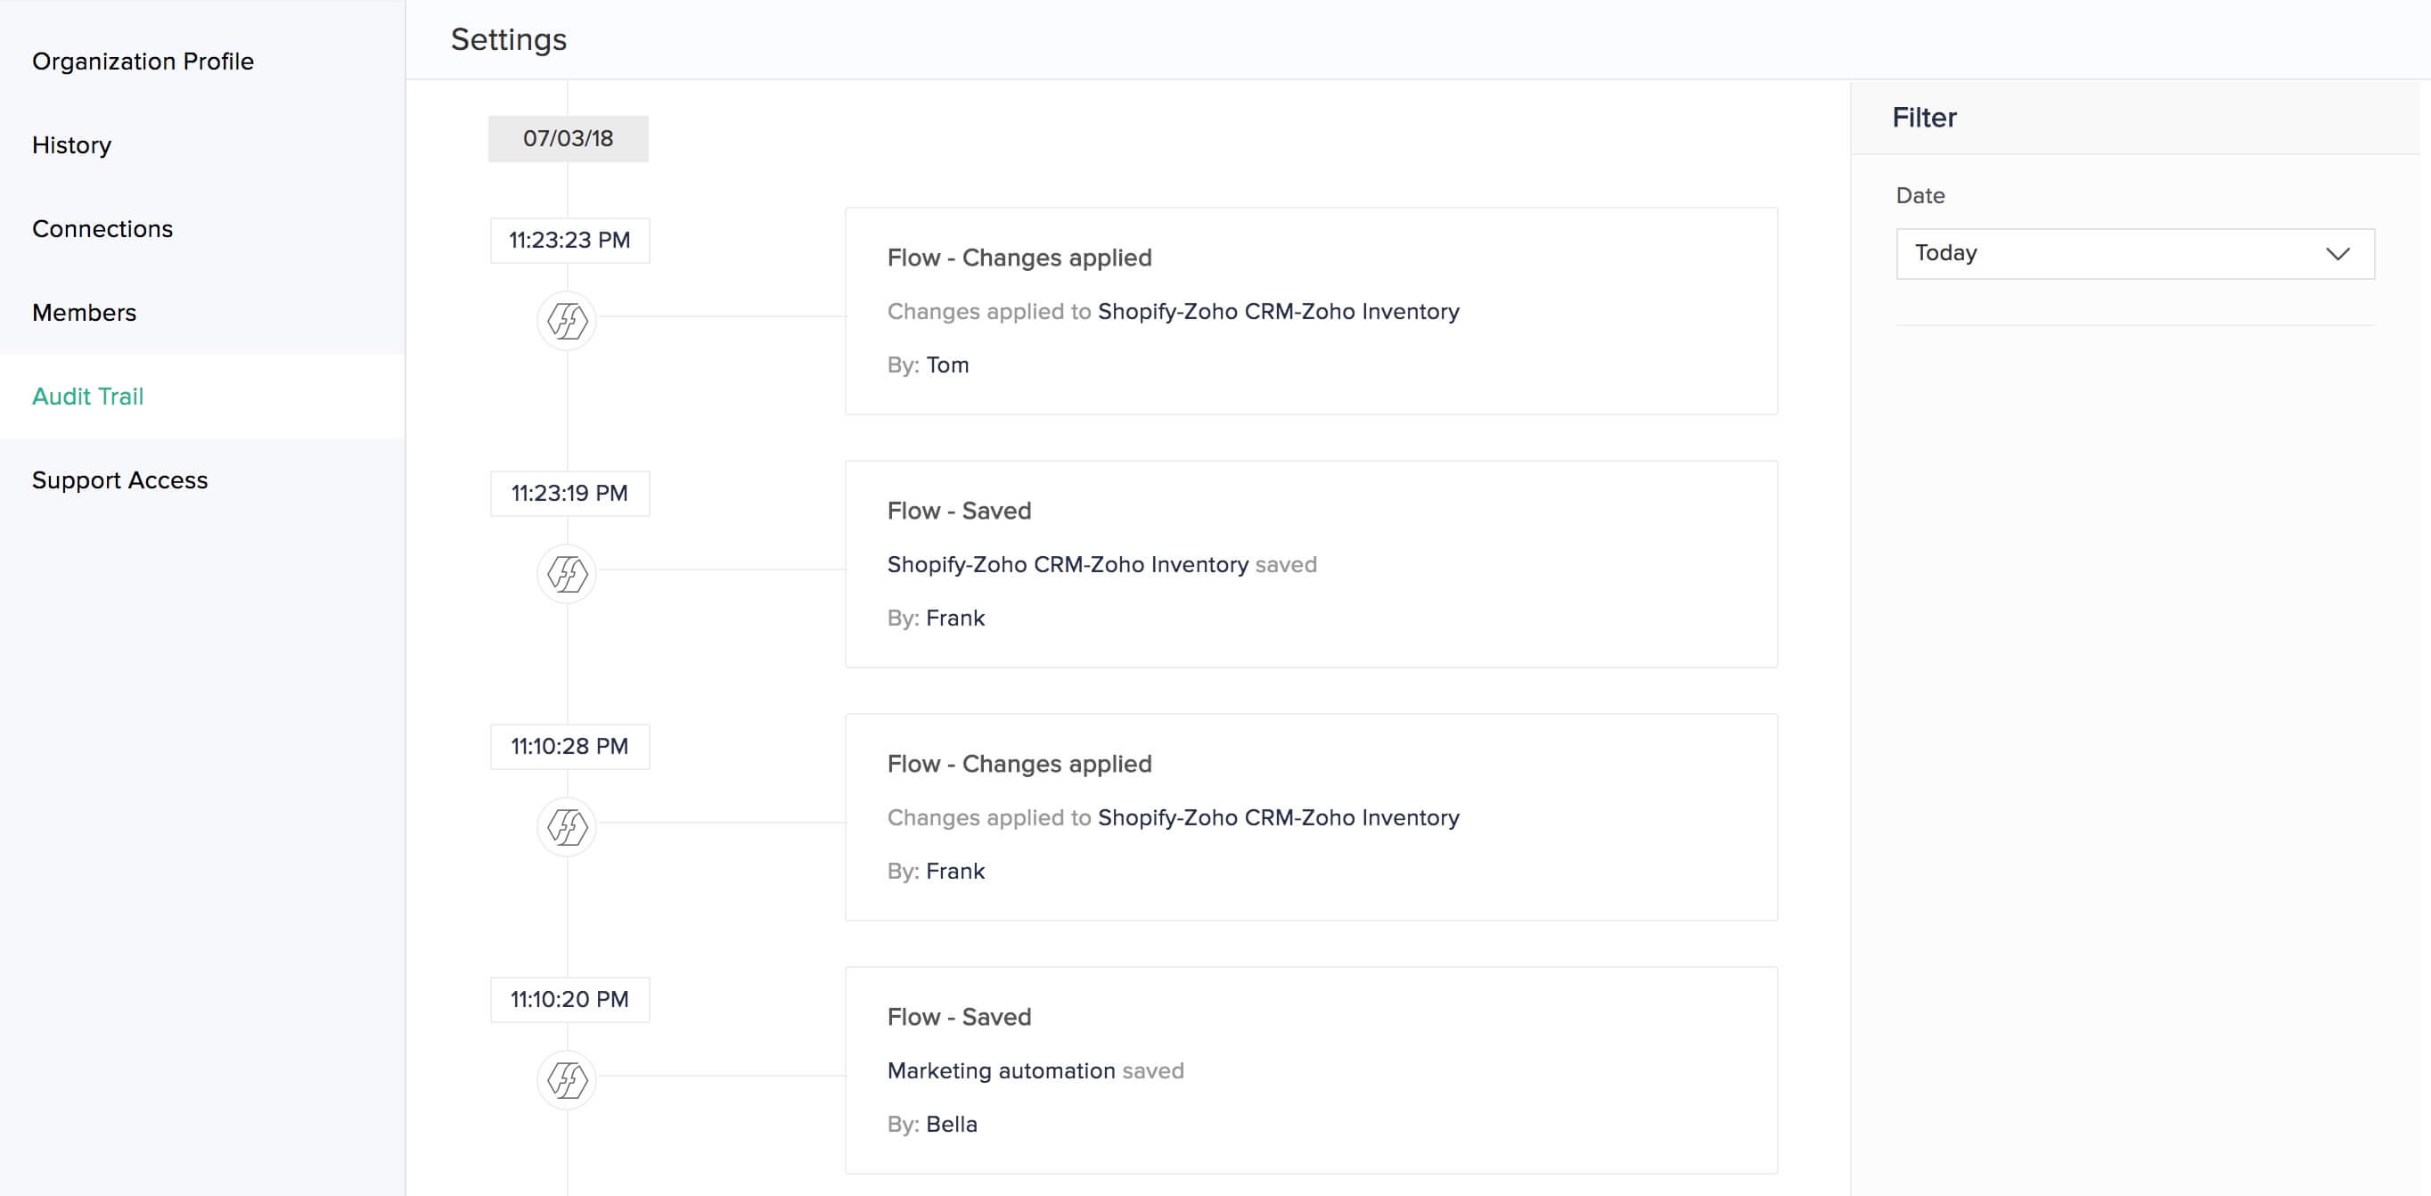Click the flow icon next to the Flow - Saved event by Frank
2431x1196 pixels.
point(567,573)
